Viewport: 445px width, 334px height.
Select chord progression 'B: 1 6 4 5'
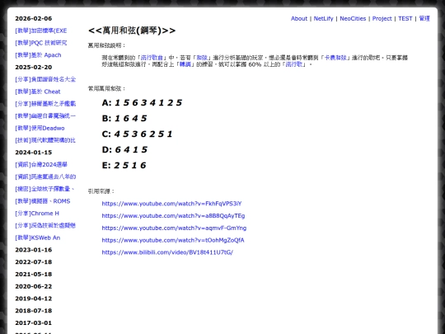(124, 118)
